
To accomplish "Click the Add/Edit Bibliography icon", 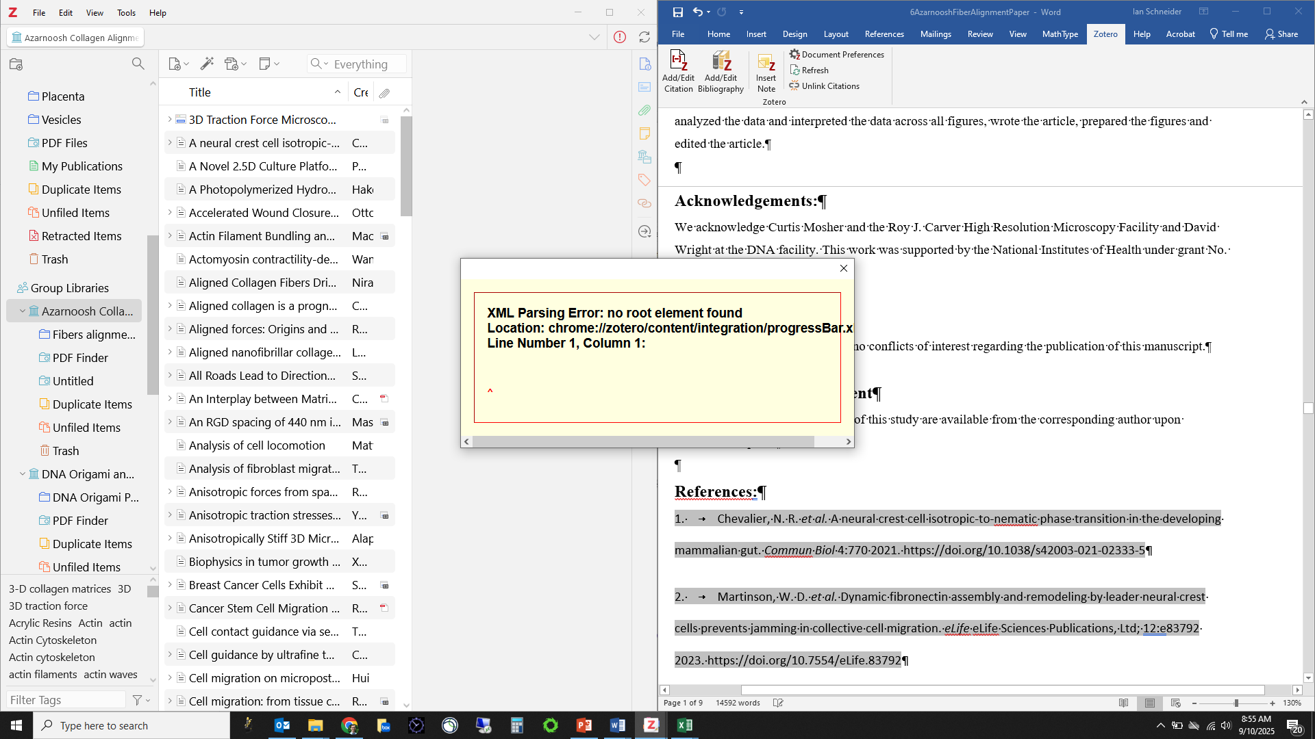I will tap(721, 70).
